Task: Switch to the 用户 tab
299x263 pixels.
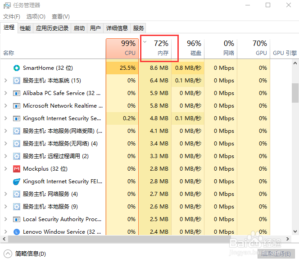Action: (95, 28)
